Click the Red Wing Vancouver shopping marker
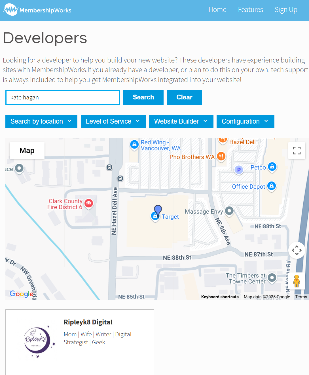This screenshot has height=375, width=309. click(134, 145)
